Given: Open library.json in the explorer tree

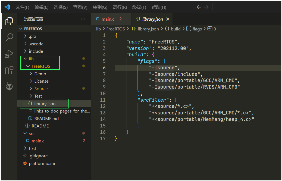Looking at the screenshot, I should click(x=54, y=104).
